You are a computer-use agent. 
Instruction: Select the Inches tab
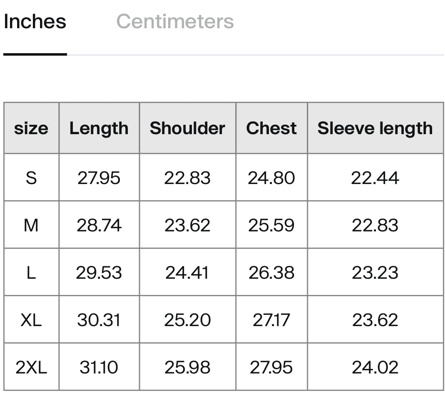click(35, 22)
